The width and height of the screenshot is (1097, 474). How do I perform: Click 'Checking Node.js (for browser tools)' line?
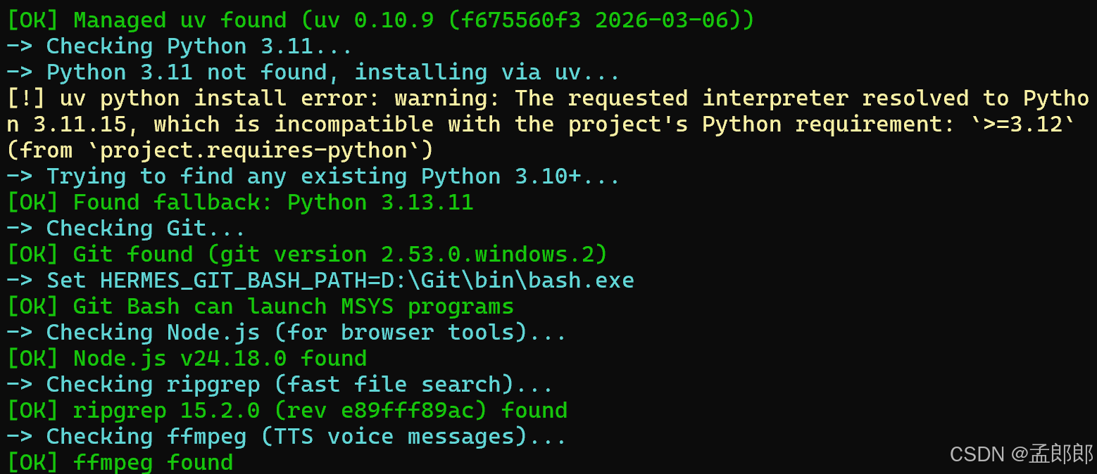(x=287, y=333)
